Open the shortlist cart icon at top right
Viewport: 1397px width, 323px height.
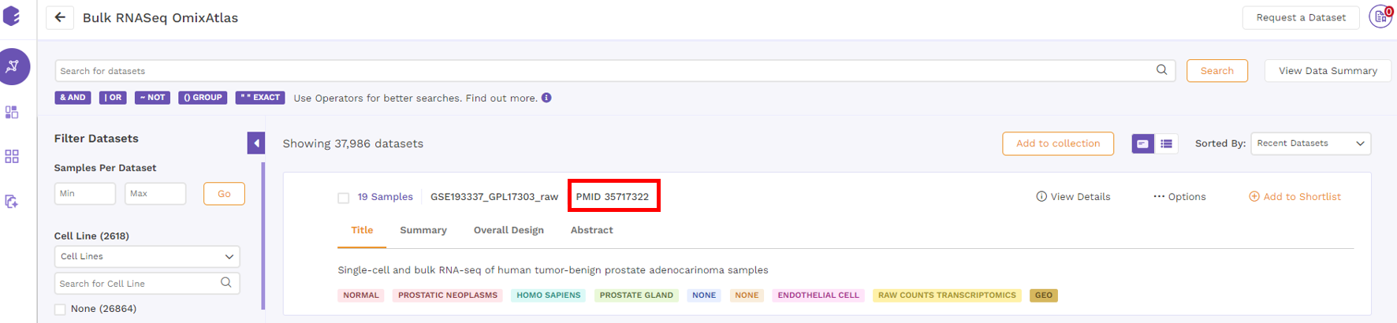(1381, 17)
